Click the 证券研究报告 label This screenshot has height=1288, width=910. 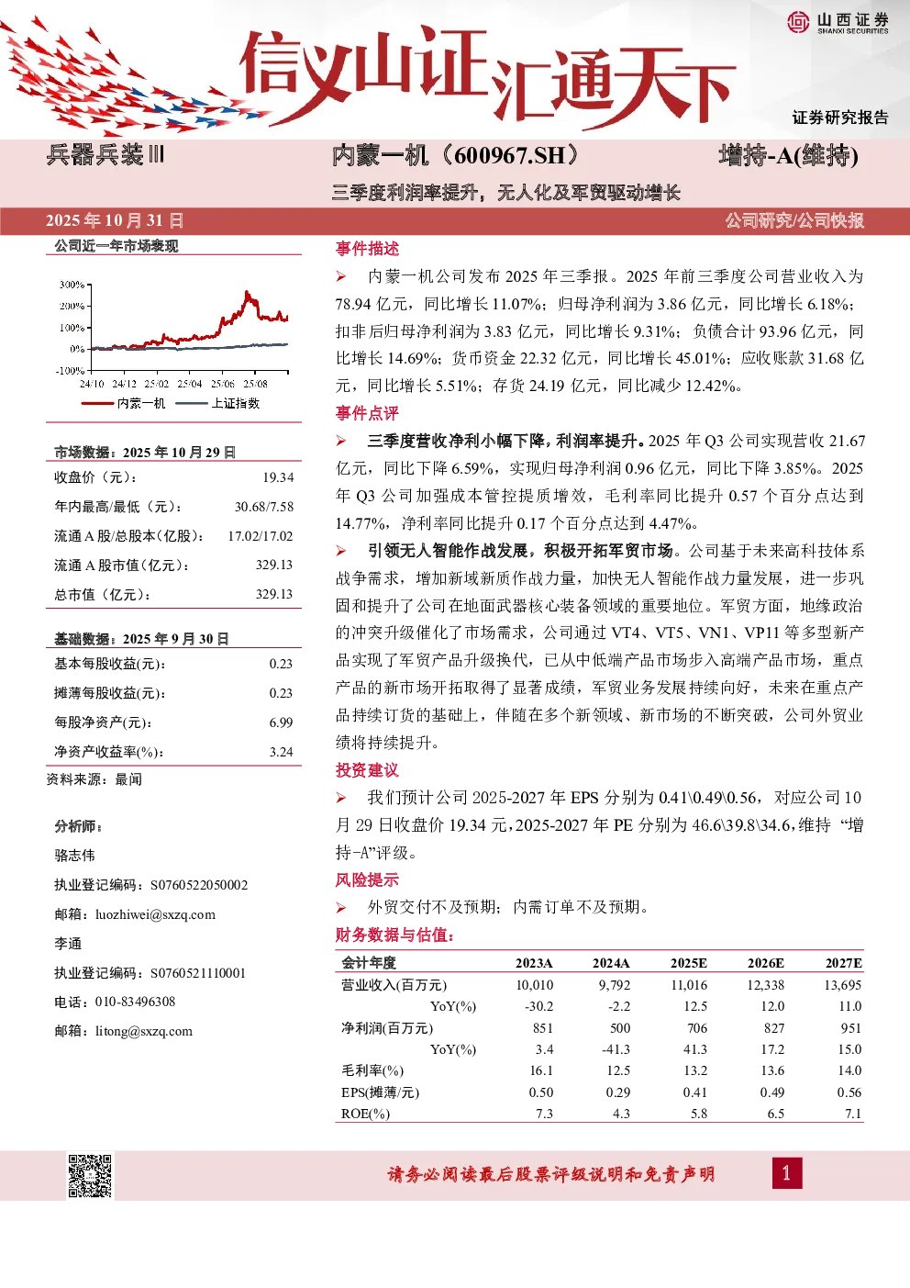click(x=840, y=118)
